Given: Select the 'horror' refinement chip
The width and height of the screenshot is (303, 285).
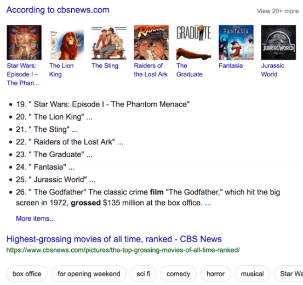Looking at the screenshot, I should 215,274.
